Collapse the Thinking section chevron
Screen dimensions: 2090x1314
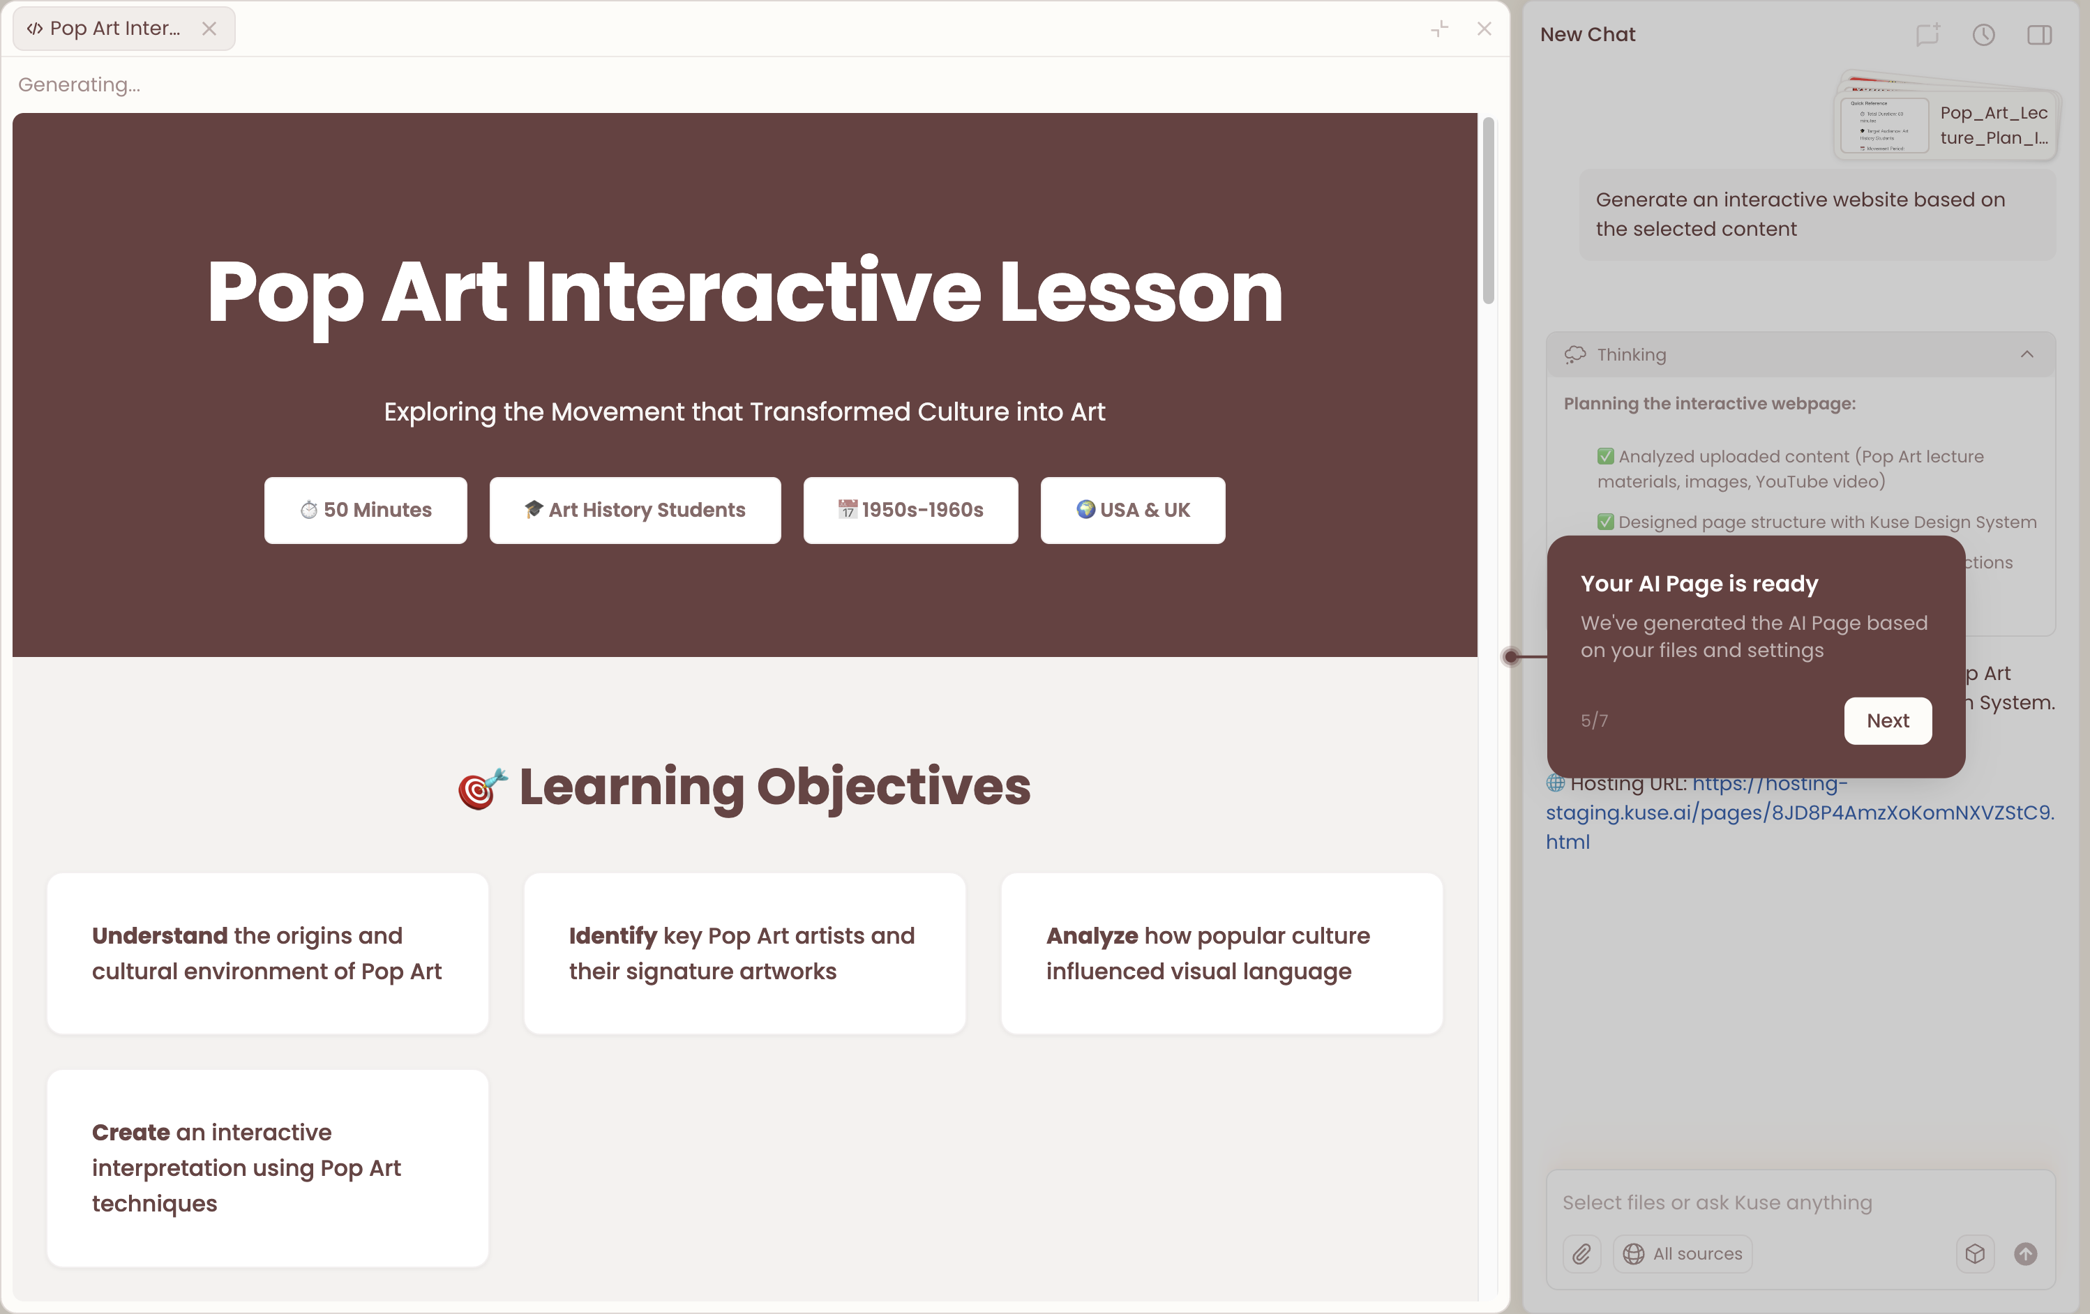click(x=2027, y=354)
